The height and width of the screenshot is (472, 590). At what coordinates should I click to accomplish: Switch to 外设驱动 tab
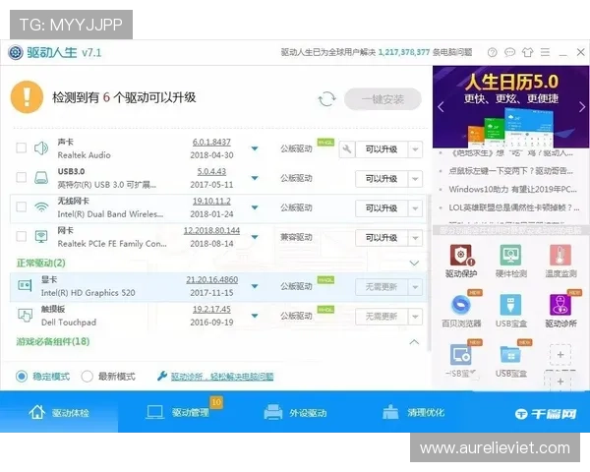tap(295, 413)
